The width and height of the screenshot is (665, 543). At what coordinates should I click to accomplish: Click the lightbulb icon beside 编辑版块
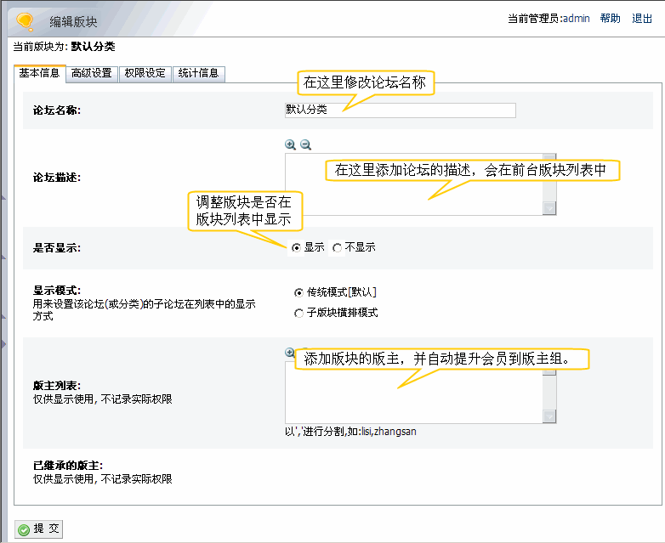pos(26,20)
